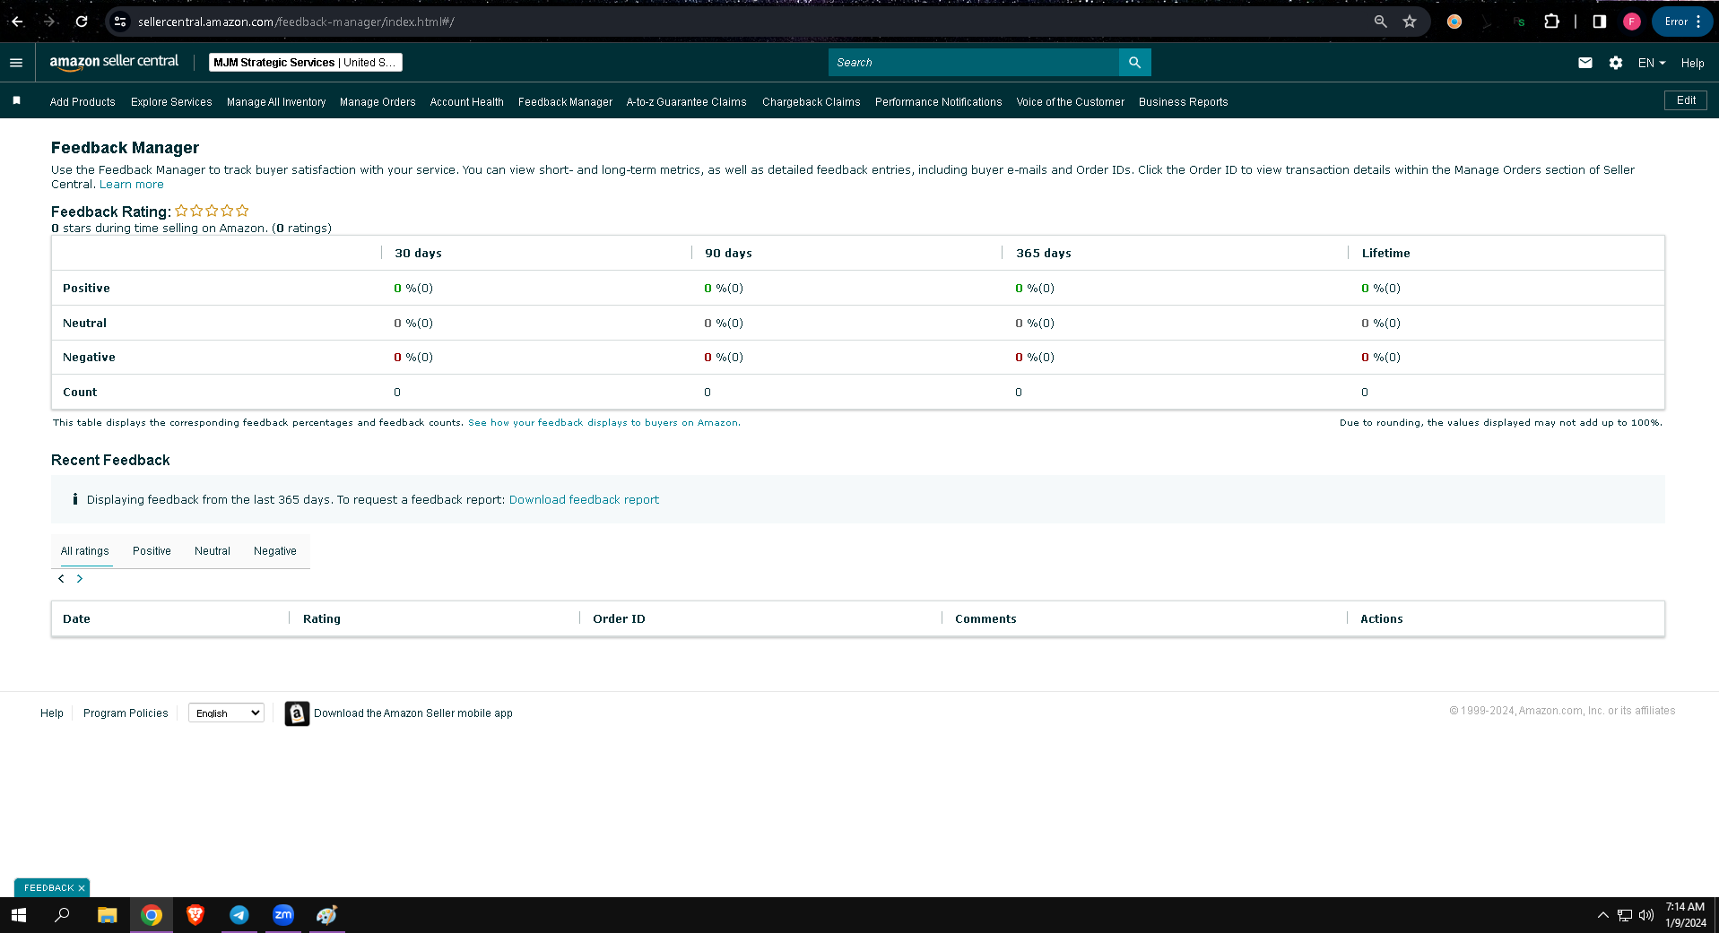The height and width of the screenshot is (933, 1719).
Task: Open Feedback Manager navigation item
Action: click(x=565, y=102)
